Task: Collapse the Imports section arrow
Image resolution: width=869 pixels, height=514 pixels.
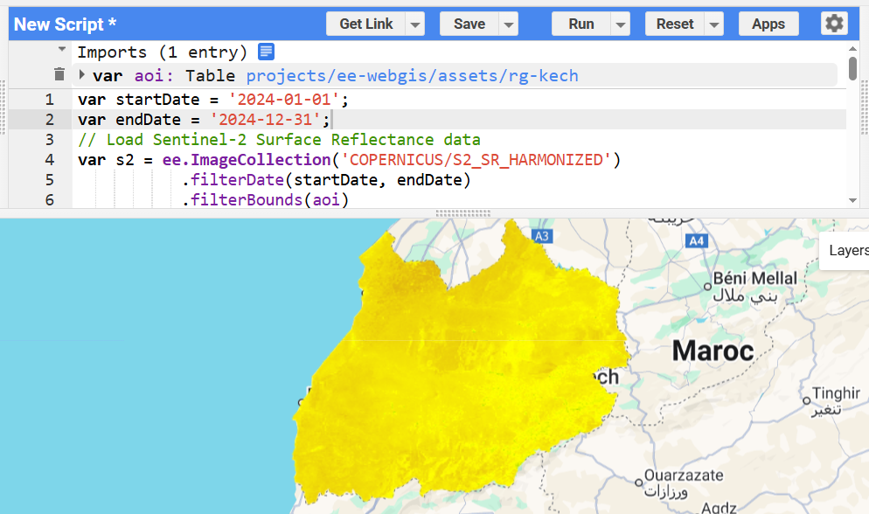Action: click(61, 51)
